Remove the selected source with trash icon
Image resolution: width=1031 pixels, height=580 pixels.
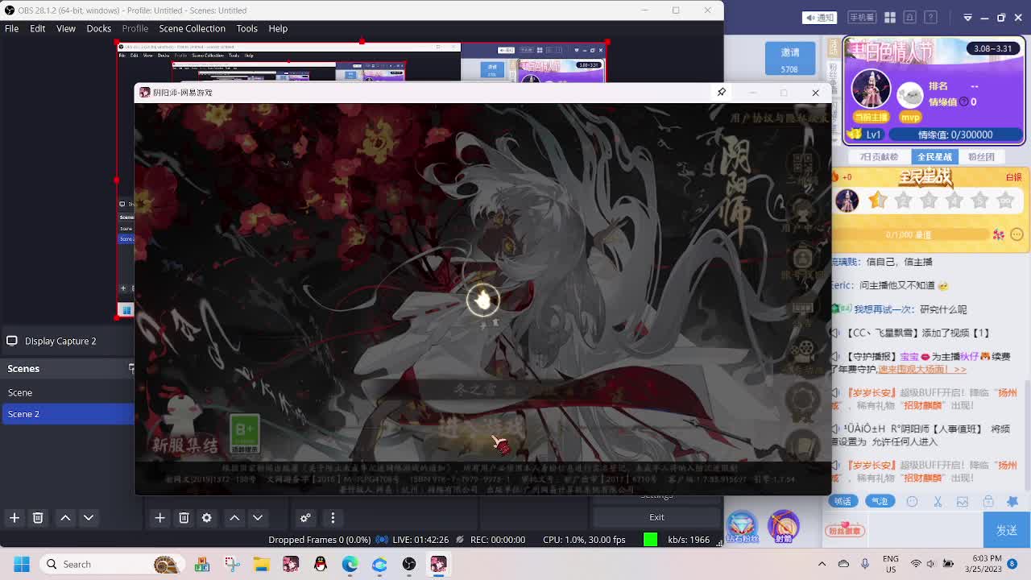click(184, 518)
